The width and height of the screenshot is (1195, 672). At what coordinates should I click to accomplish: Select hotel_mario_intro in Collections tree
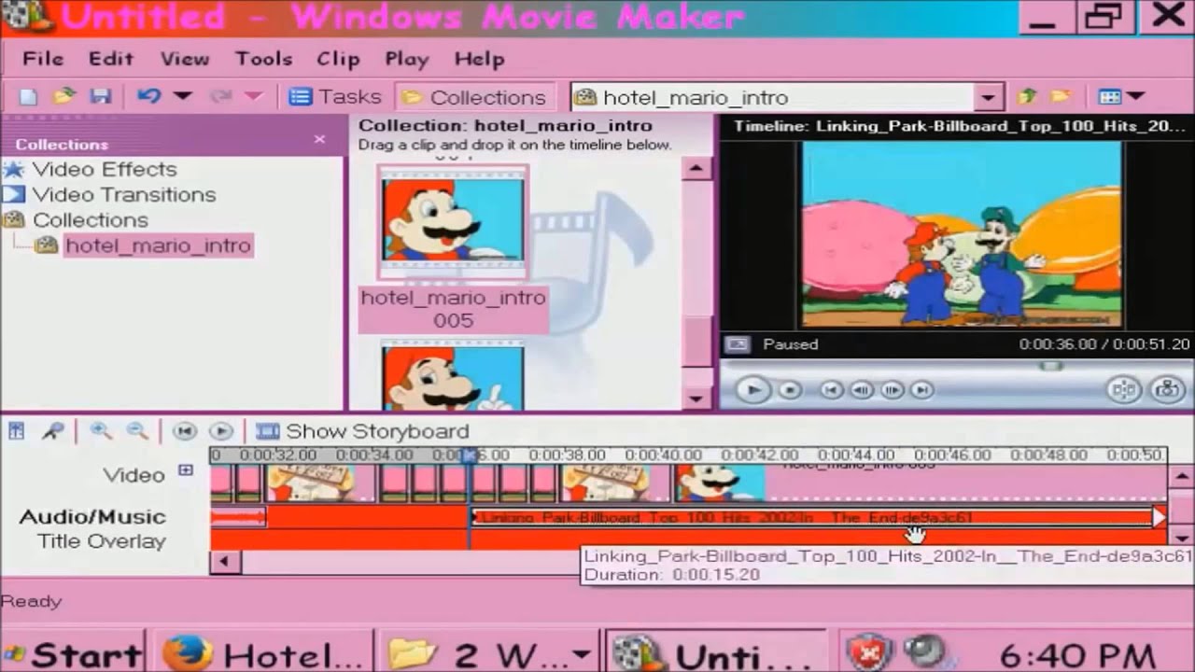[158, 245]
